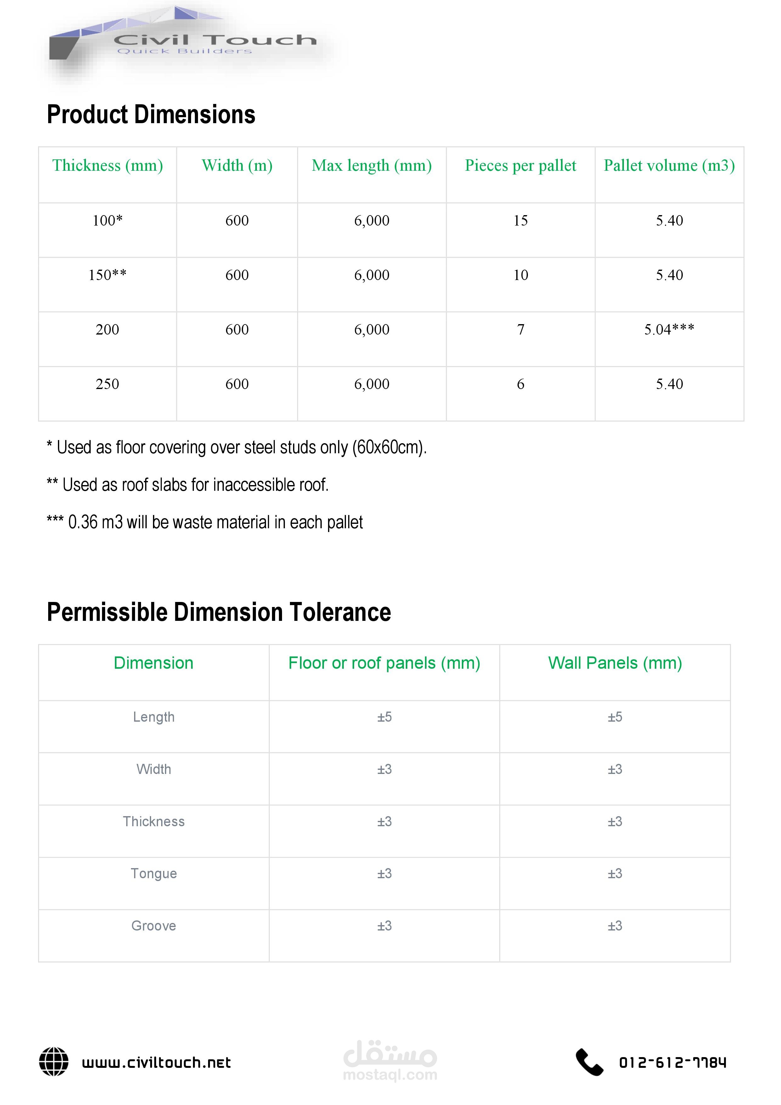This screenshot has width=781, height=1105.
Task: Select the Pieces per pallet header
Action: [520, 166]
